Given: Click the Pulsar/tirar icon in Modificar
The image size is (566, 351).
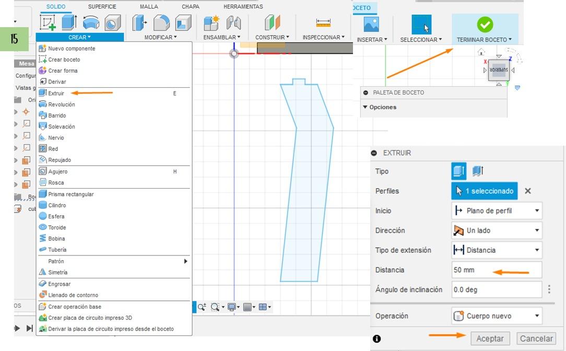Looking at the screenshot, I should [x=139, y=23].
